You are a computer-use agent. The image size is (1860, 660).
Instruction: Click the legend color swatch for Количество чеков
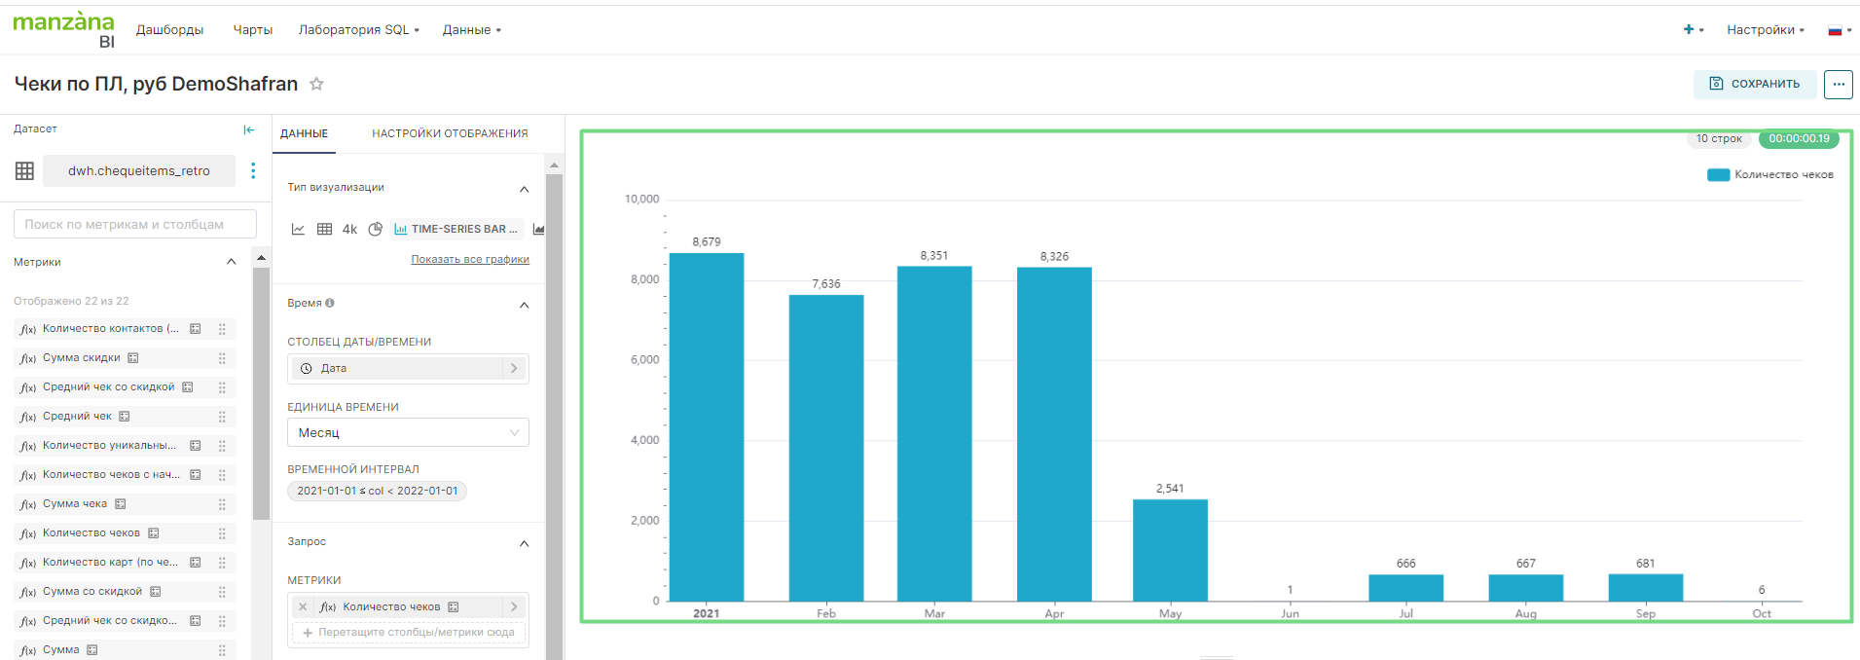1718,175
